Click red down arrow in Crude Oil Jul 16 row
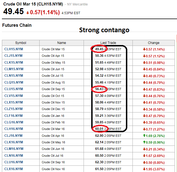Viewport: 177px width, 172px height. (144, 156)
